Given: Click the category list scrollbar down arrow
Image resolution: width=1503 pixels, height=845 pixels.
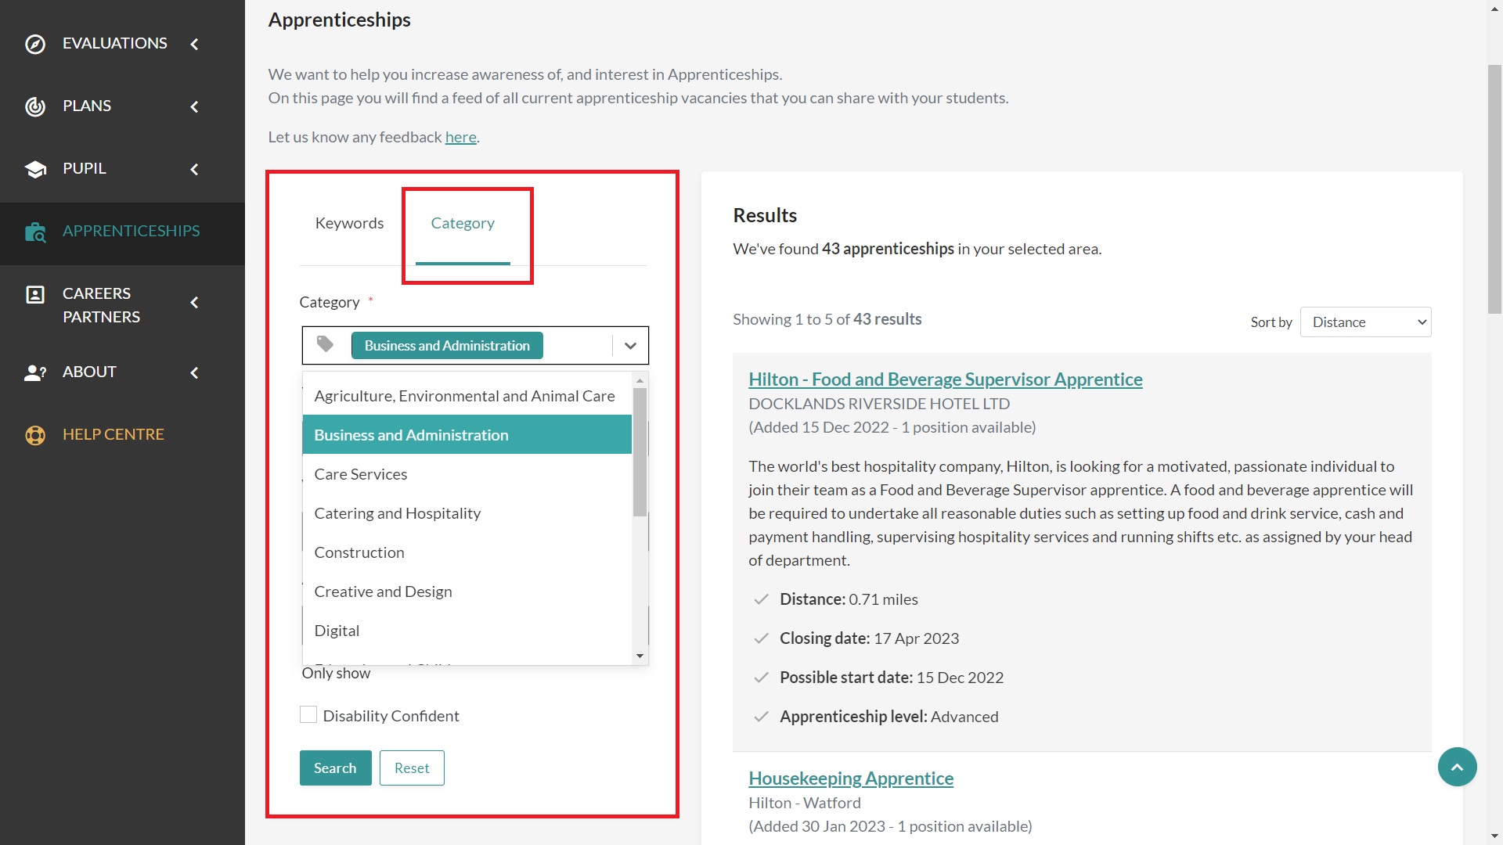Looking at the screenshot, I should click(640, 656).
